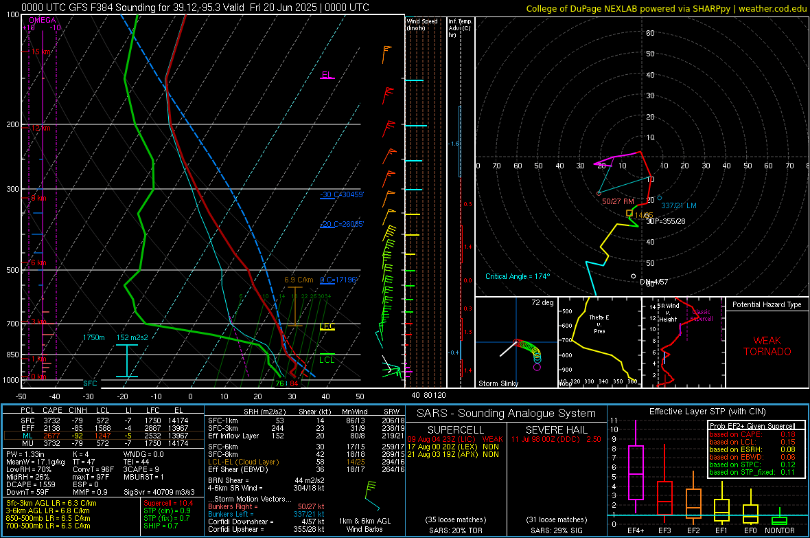
Task: Select the SFC-3km row in SRH table
Action: 306,428
